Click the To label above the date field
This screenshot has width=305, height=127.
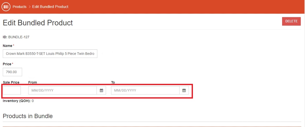113,82
